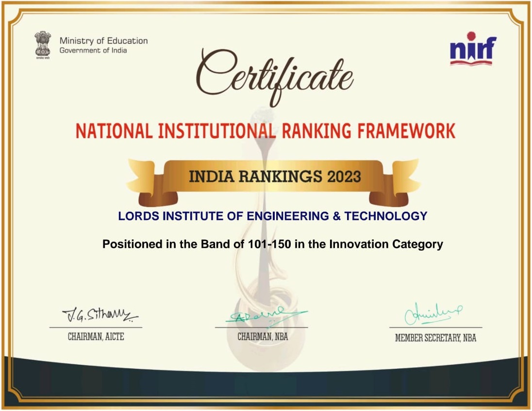This screenshot has height=411, width=532.
Task: Click the India Rankings 2023 banner text
Action: 274,176
